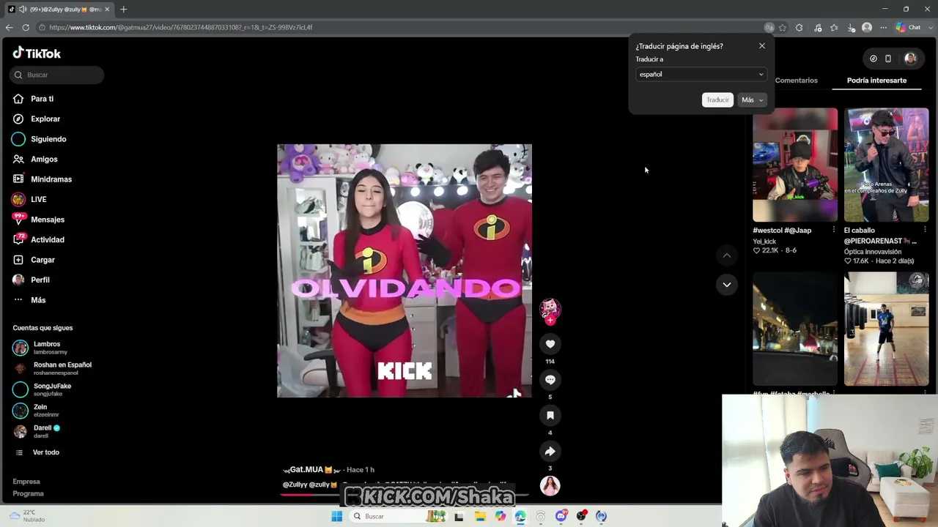The image size is (938, 527).
Task: Open the Perfil page
Action: (x=40, y=280)
